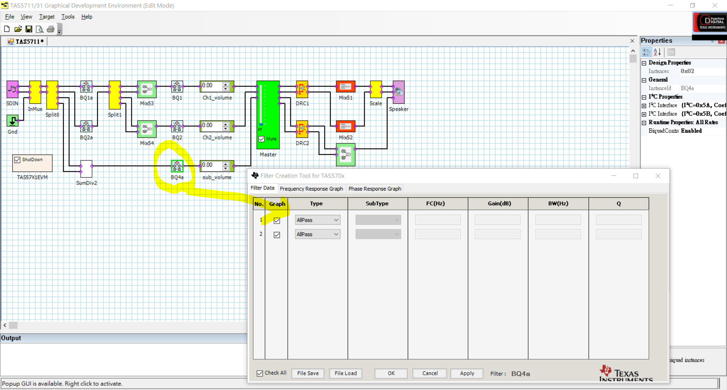Select the DRC2 block
Viewport: 727px width, 390px height.
click(302, 130)
